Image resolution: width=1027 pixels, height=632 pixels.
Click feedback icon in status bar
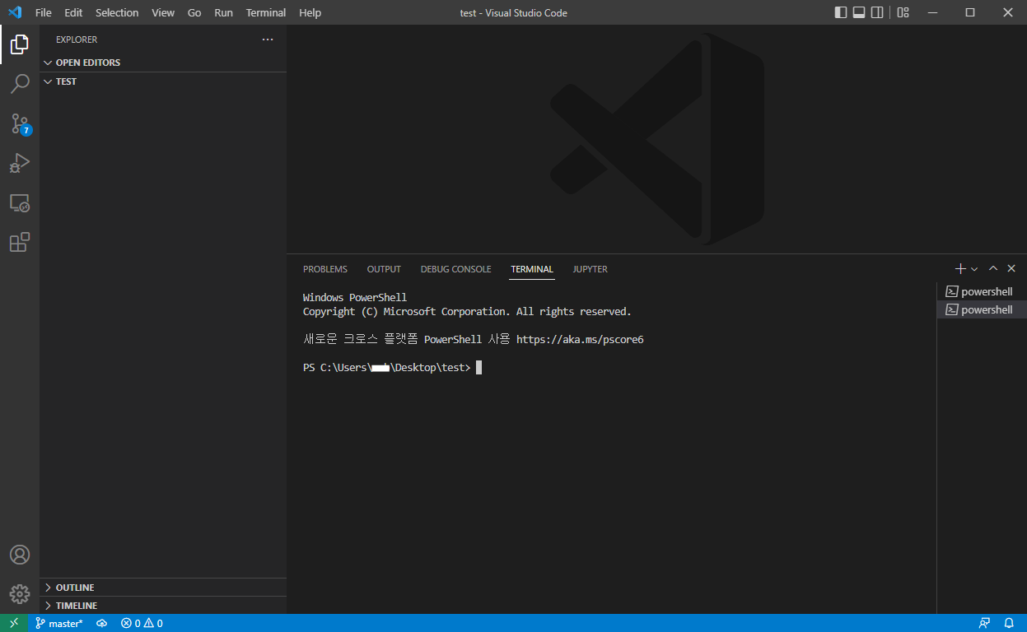pos(984,623)
